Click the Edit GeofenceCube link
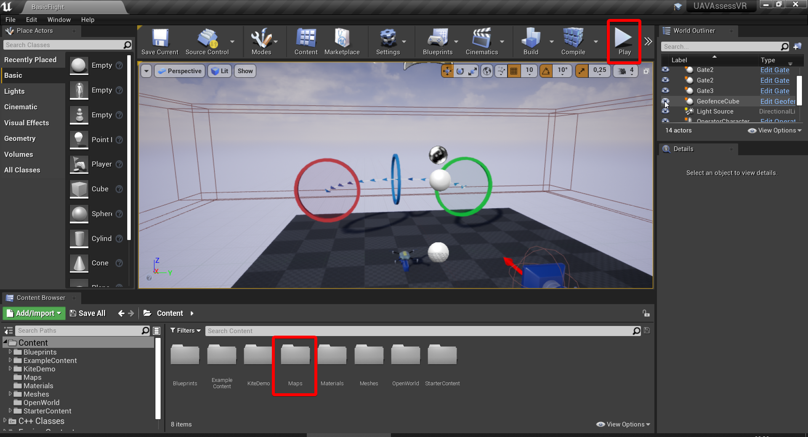 777,101
